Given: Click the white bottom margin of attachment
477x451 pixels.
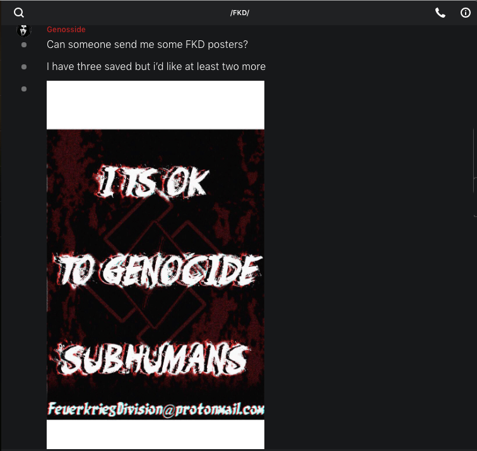Looking at the screenshot, I should coord(155,434).
